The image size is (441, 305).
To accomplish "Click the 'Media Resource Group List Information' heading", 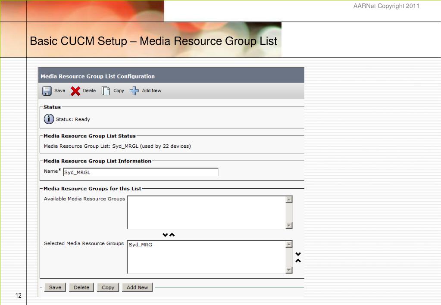I will click(97, 161).
